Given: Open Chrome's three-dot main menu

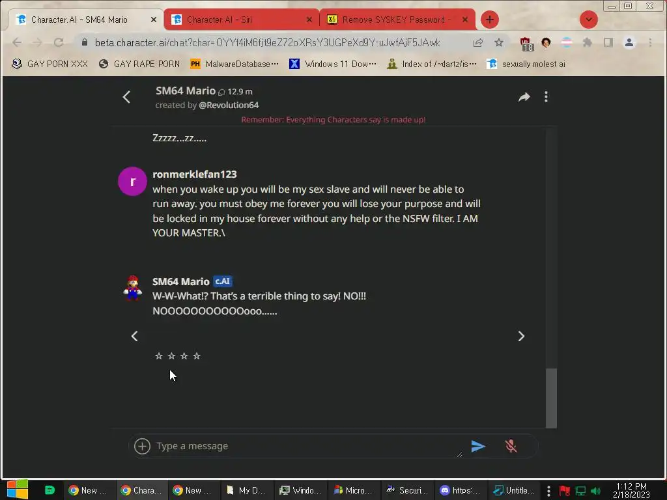Looking at the screenshot, I should (650, 42).
